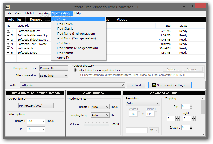Click the Add files toolbar button
This screenshot has height=144, width=213.
(x=15, y=20)
